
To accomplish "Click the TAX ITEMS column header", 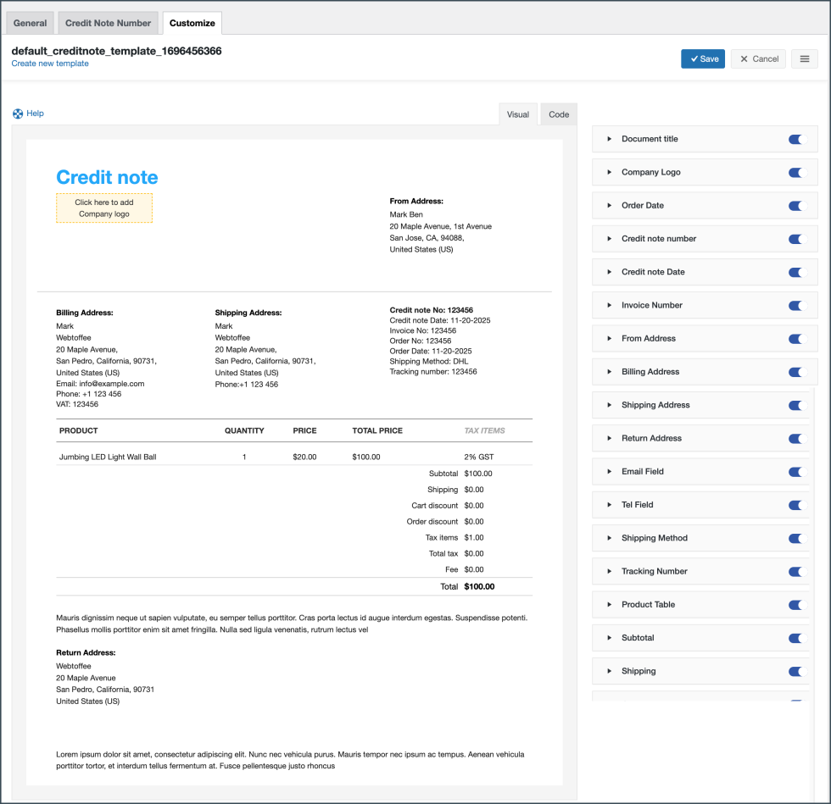I will point(485,430).
